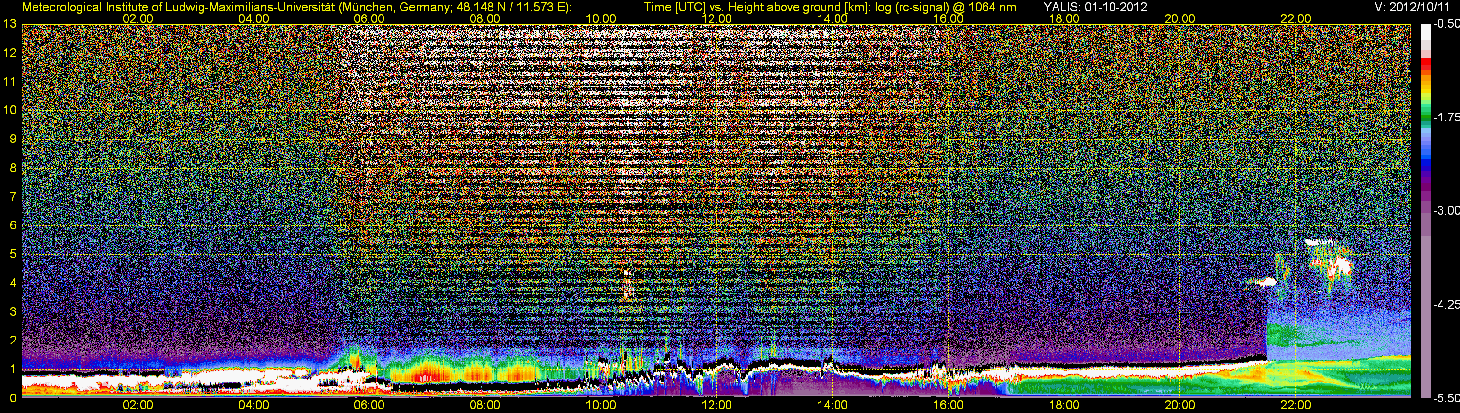Image resolution: width=1460 pixels, height=413 pixels.
Task: Click the 22:00 label on the top time axis
Action: [1296, 18]
